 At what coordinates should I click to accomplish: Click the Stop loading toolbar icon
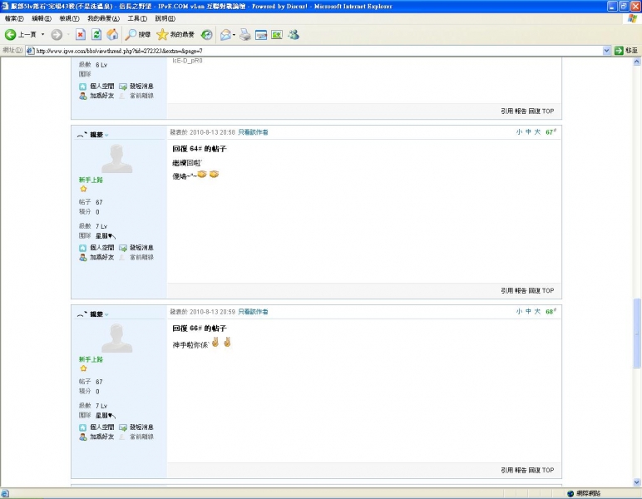coord(81,34)
